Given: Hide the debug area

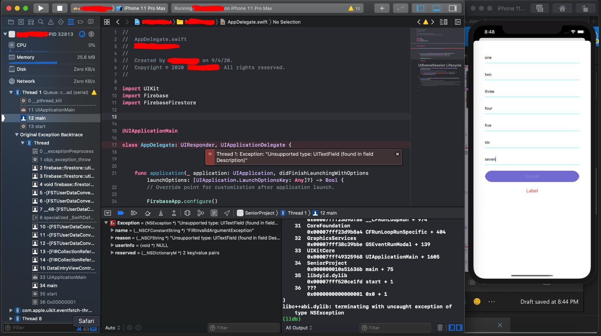Looking at the screenshot, I should 108,213.
